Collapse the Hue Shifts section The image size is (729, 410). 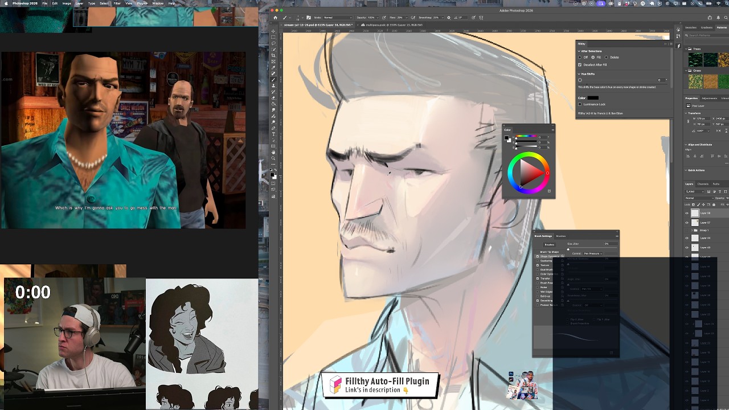(x=579, y=74)
